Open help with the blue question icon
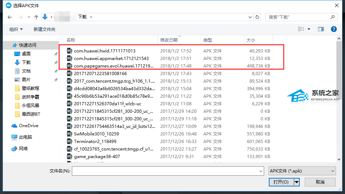Screen dimensions: 345x194 click(x=334, y=29)
